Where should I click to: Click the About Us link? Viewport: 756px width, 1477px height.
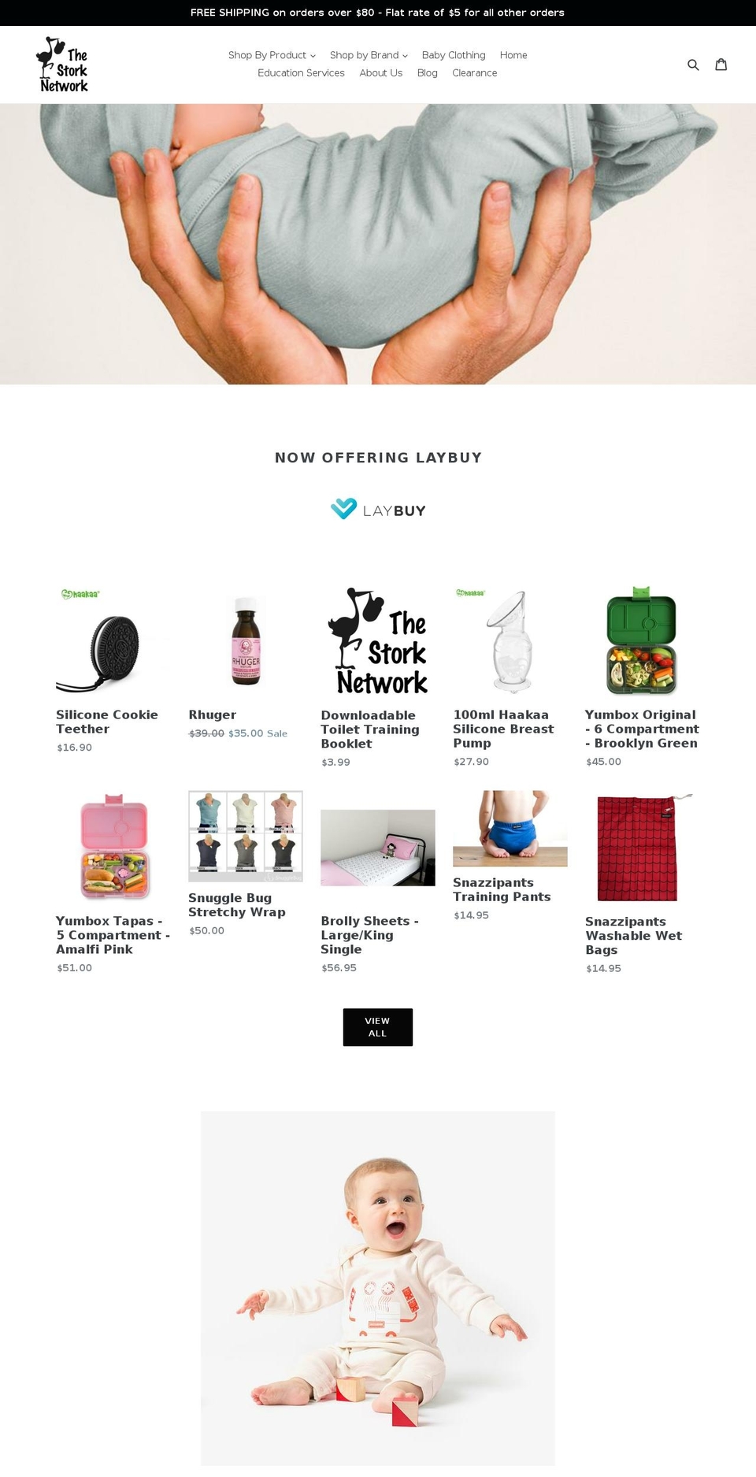(x=380, y=72)
